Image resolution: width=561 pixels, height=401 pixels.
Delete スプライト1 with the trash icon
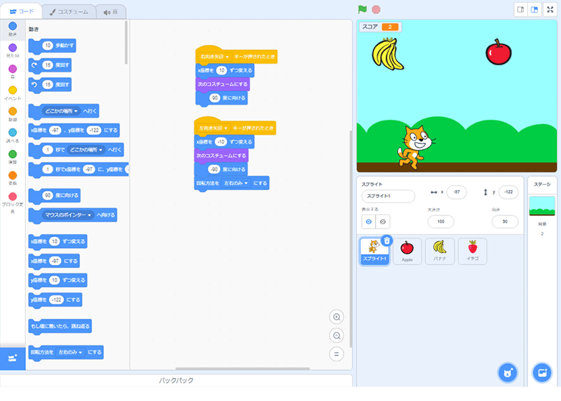[386, 240]
